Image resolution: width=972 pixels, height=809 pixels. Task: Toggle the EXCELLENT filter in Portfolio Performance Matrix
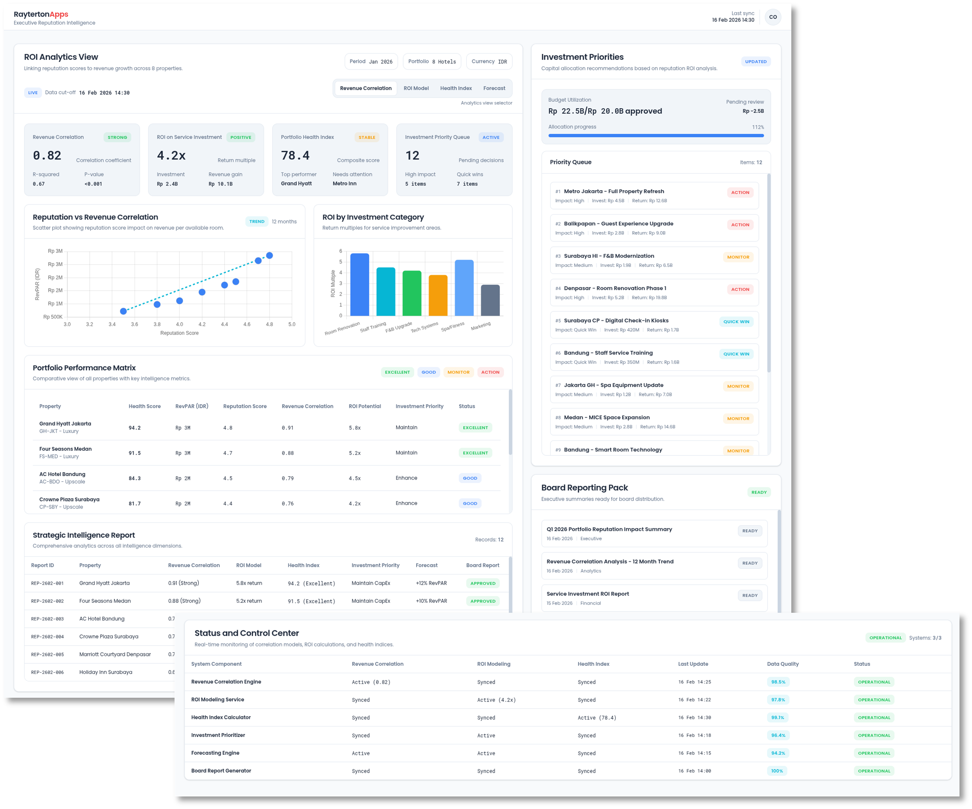pos(397,372)
